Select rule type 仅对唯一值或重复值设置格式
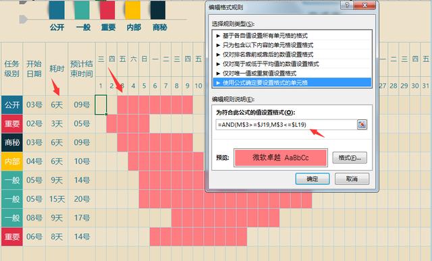Screen dimensions: 432x261 coord(292,74)
